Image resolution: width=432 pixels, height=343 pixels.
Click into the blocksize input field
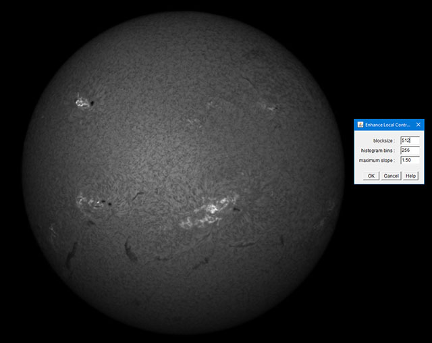410,140
